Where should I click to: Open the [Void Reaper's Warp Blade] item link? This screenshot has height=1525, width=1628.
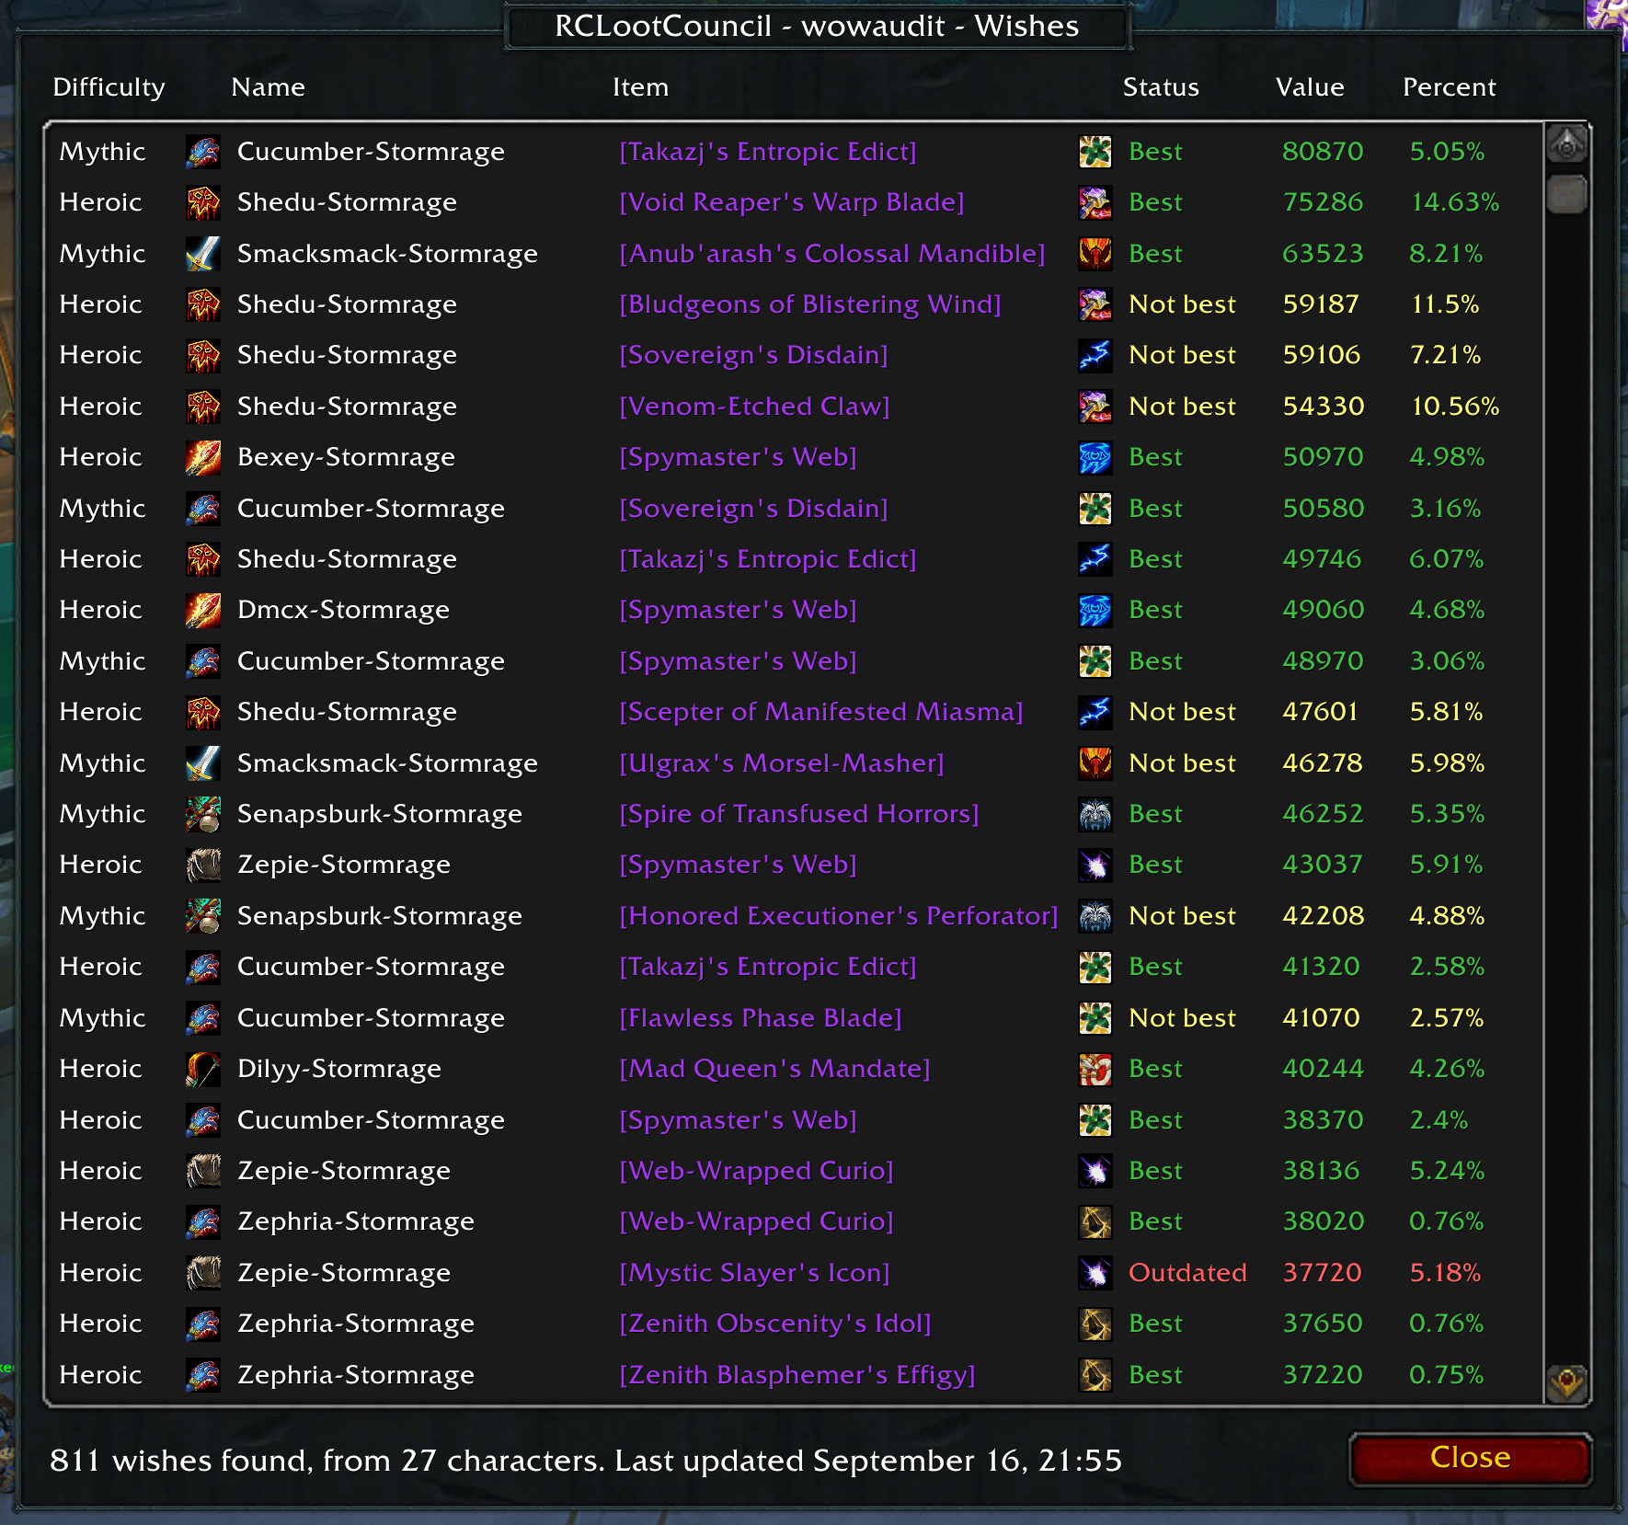[791, 202]
